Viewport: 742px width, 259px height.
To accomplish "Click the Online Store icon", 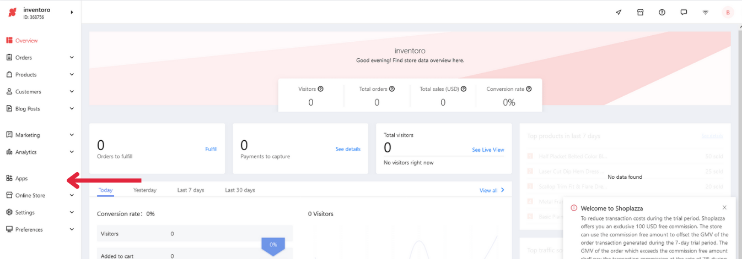I will coord(9,195).
